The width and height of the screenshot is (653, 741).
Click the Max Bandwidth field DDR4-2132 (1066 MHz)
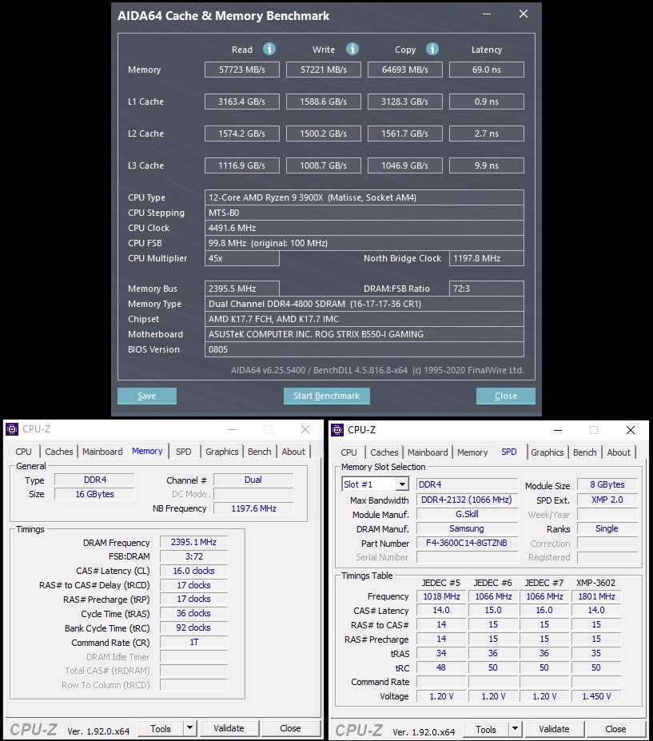[467, 500]
